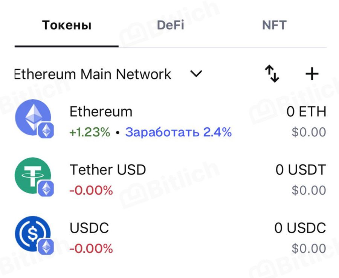Switch to the DeFi tab
339x278 pixels.
(x=170, y=25)
